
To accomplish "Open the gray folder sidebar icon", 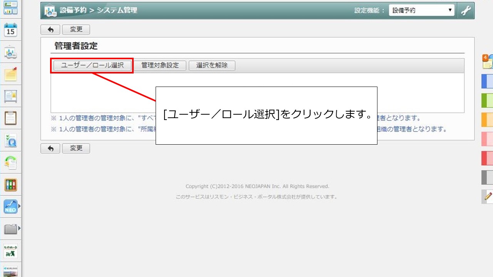I will (10, 229).
